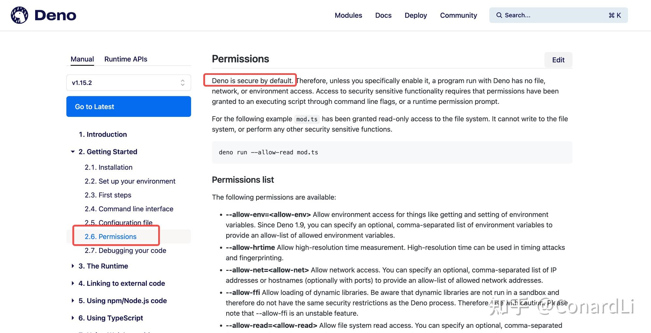The width and height of the screenshot is (651, 333).
Task: Click the Edit button beside Permissions
Action: pyautogui.click(x=558, y=60)
